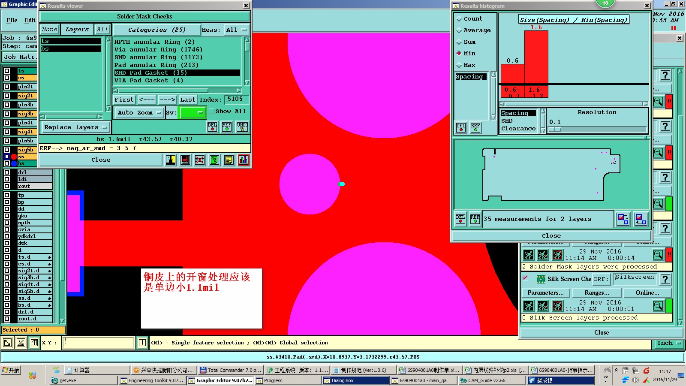Click red-square snapshot icon in Results viewer
Viewport: 686px width, 386px height.
pyautogui.click(x=185, y=160)
